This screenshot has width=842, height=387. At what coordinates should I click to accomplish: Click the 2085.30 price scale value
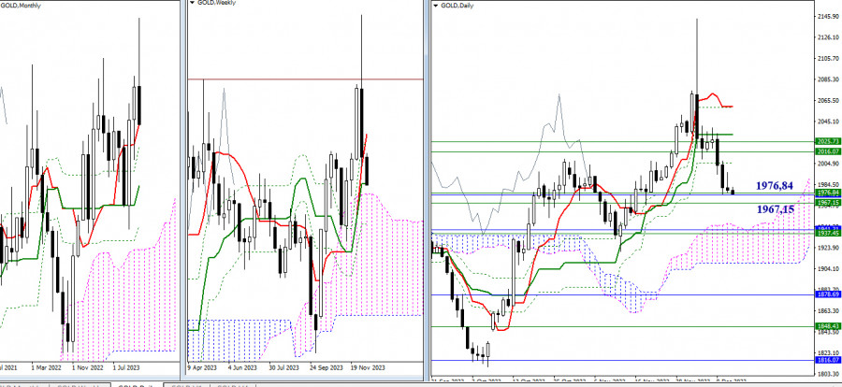pos(829,79)
